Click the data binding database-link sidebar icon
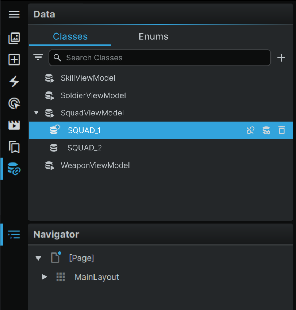The height and width of the screenshot is (310, 296). (14, 169)
